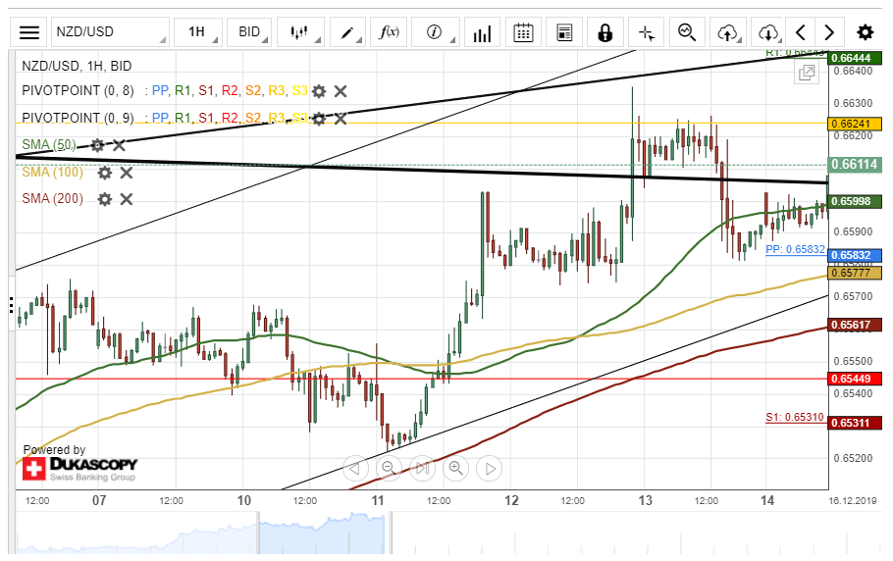Open SMA (100) settings gear
This screenshot has height=561, width=893.
[x=105, y=173]
